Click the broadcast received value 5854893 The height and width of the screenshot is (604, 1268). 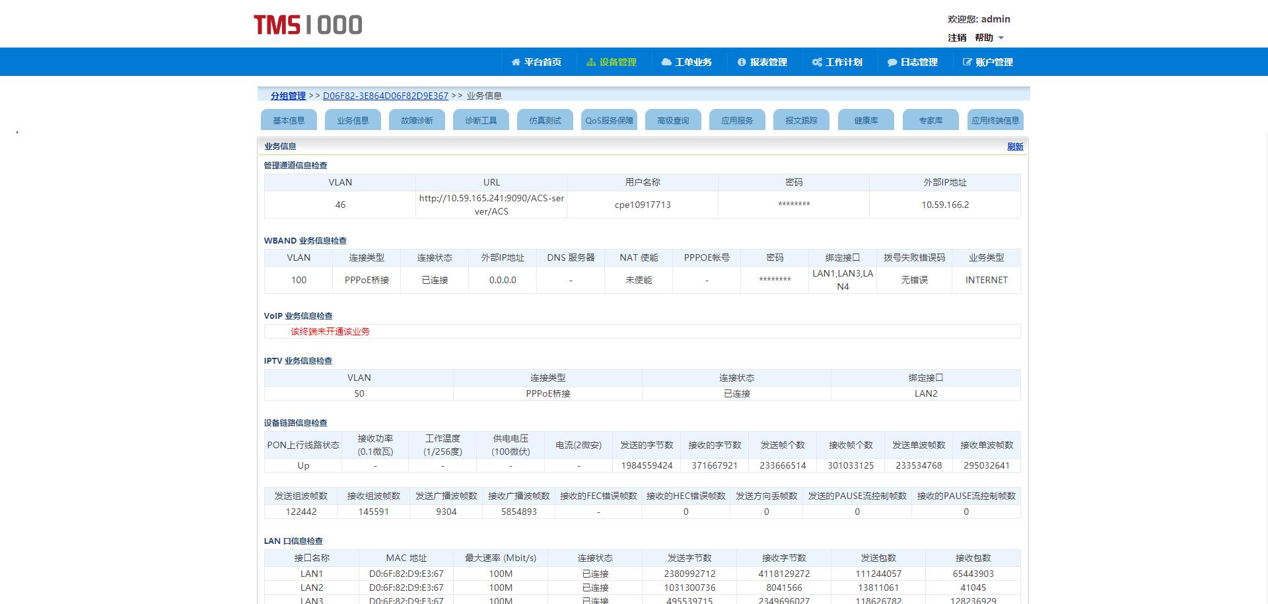(519, 512)
